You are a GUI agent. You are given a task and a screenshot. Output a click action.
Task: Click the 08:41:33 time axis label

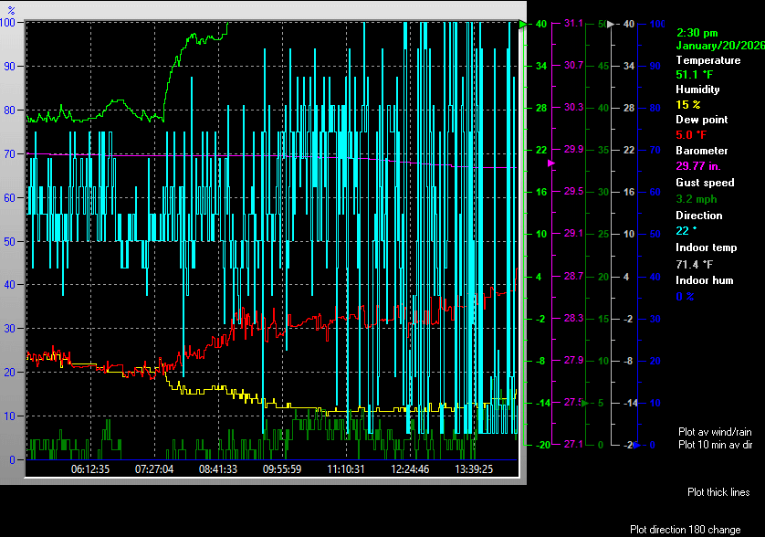click(217, 469)
